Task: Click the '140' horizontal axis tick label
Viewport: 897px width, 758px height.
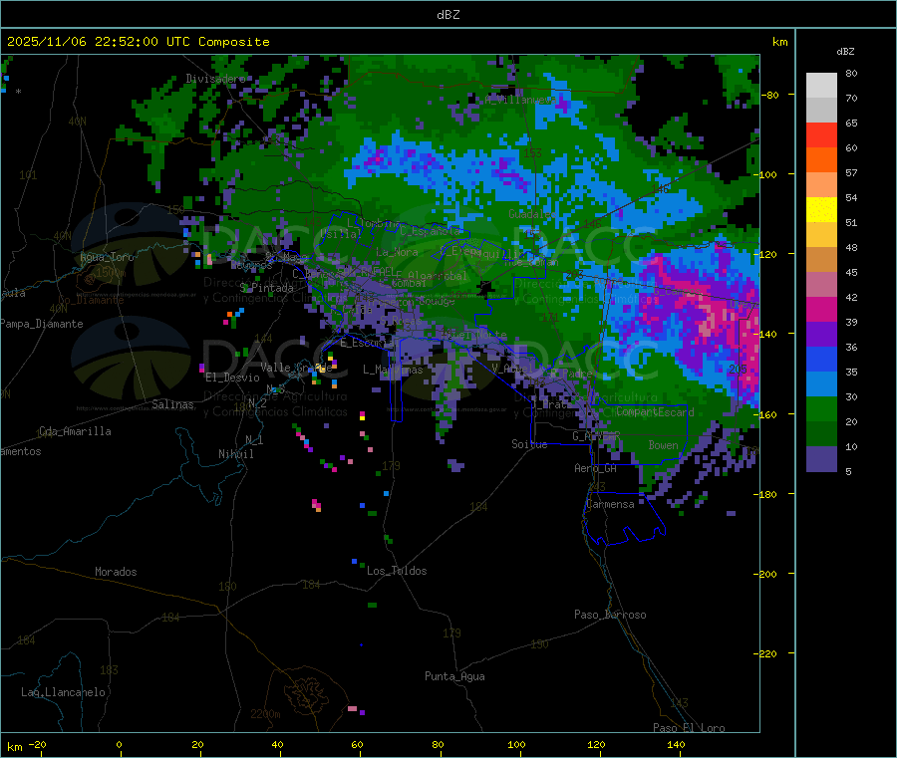Action: (676, 745)
